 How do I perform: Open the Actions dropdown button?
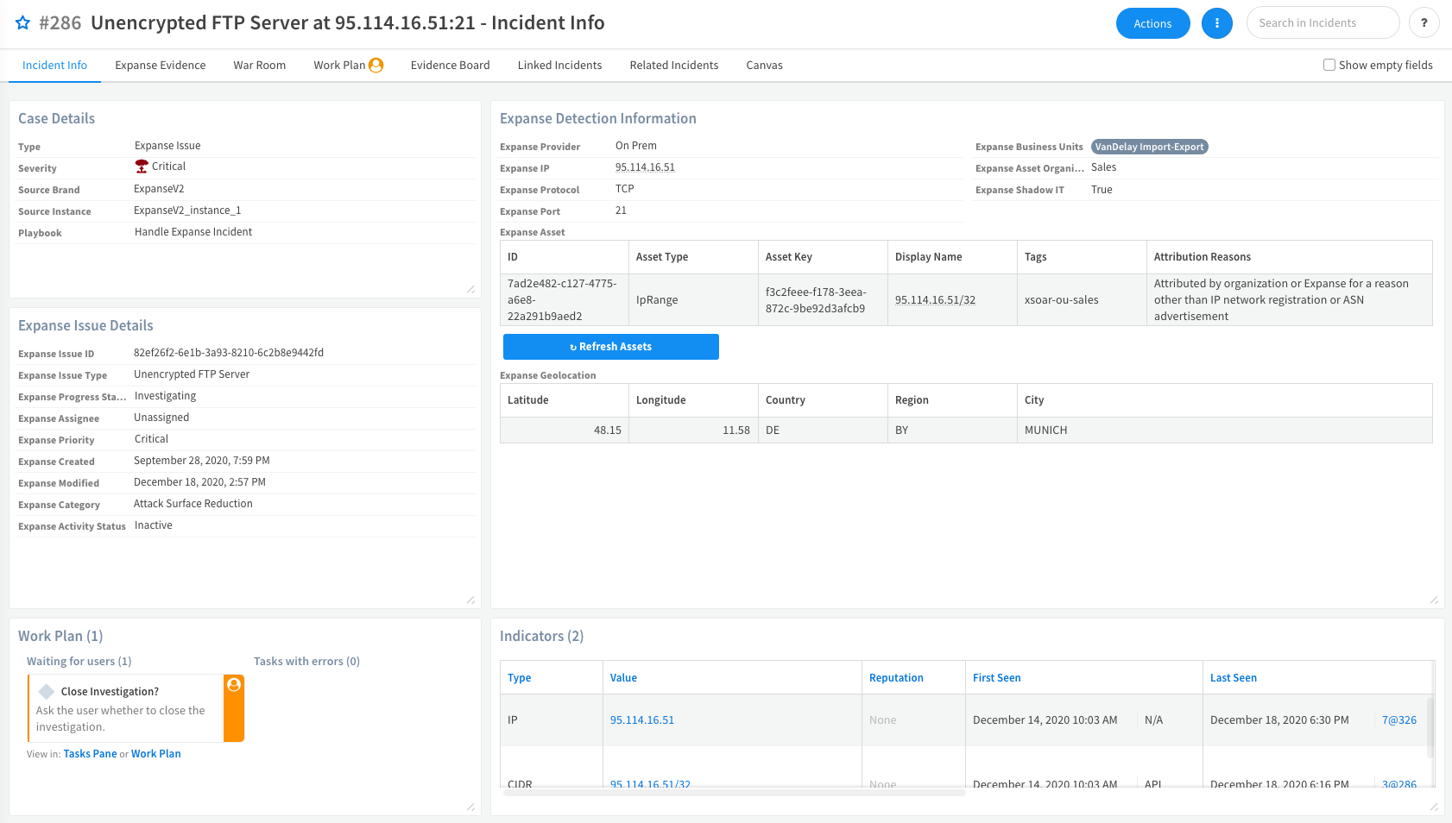click(x=1152, y=23)
